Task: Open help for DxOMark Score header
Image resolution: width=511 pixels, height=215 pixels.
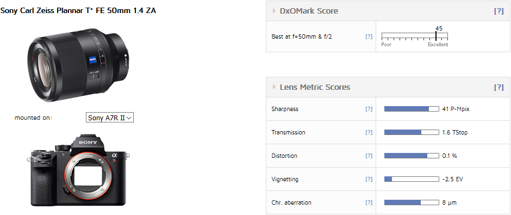Action: click(498, 11)
